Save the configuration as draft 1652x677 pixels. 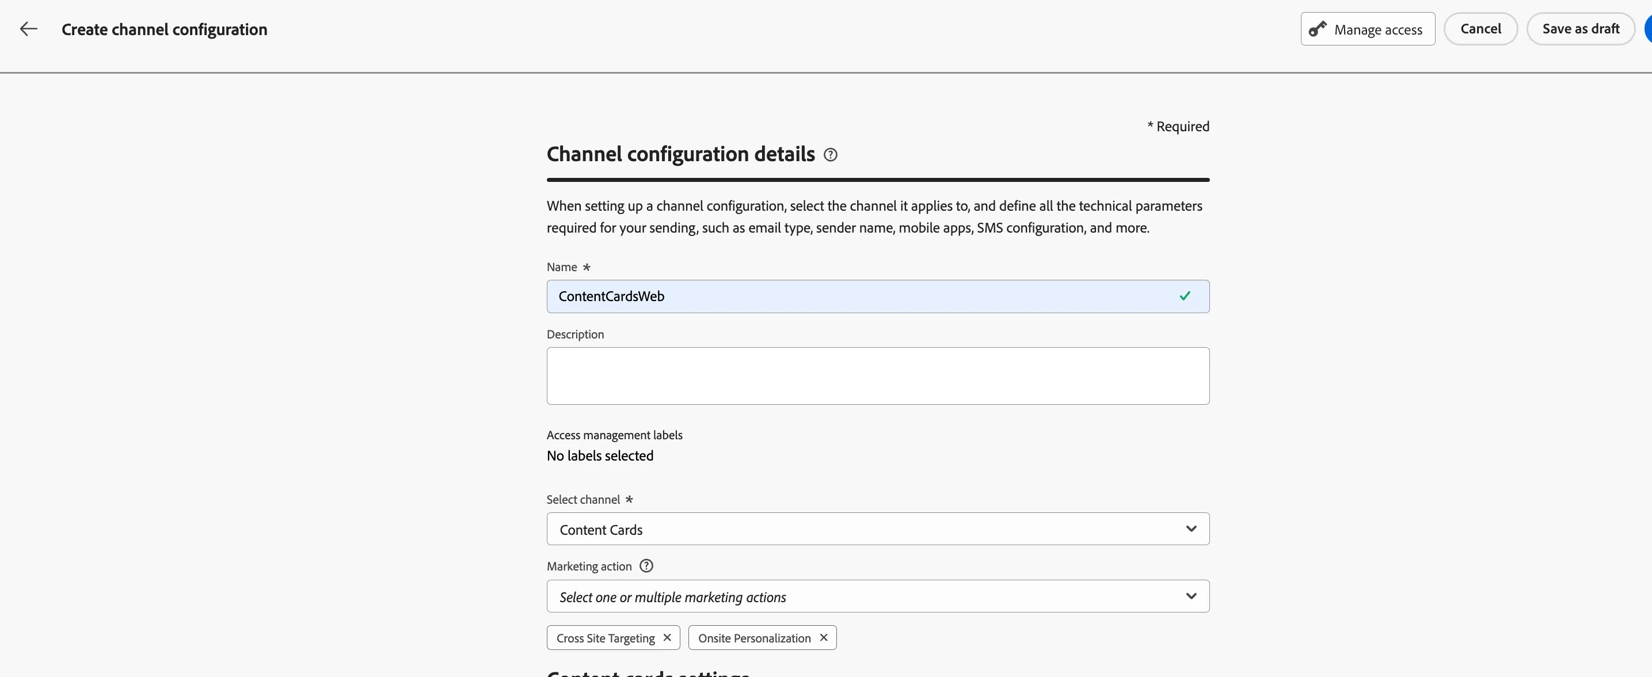1581,29
